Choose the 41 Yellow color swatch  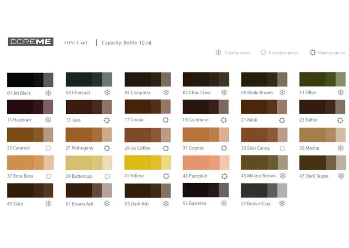(148, 162)
